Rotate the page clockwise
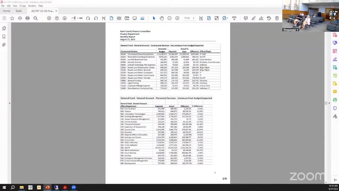Image resolution: width=339 pixels, height=191 pixels. pyautogui.click(x=88, y=18)
